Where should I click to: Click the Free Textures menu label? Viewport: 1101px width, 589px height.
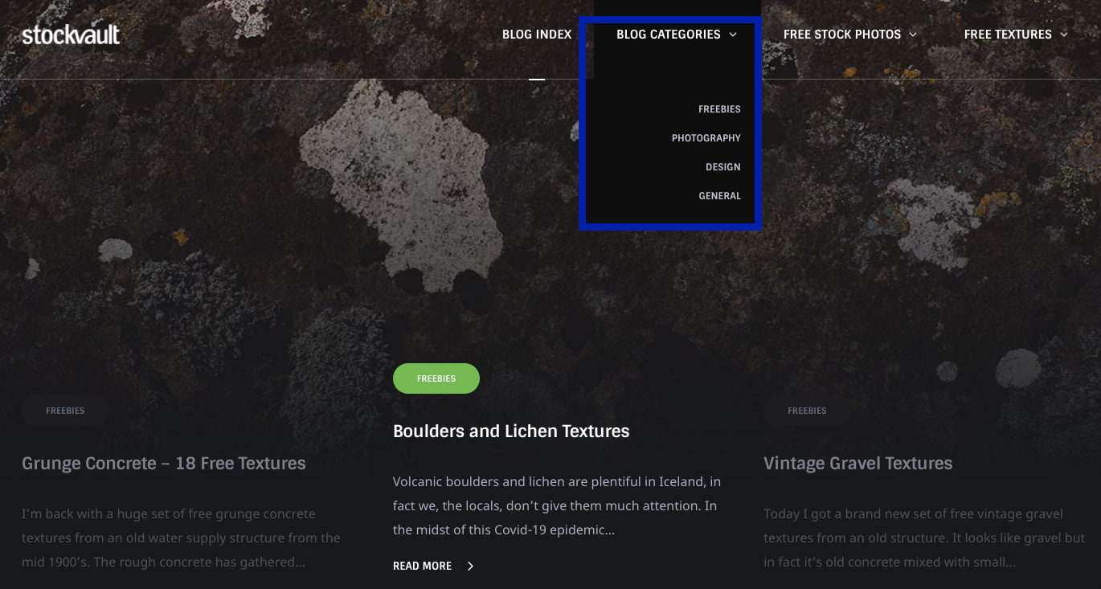[x=1007, y=35]
